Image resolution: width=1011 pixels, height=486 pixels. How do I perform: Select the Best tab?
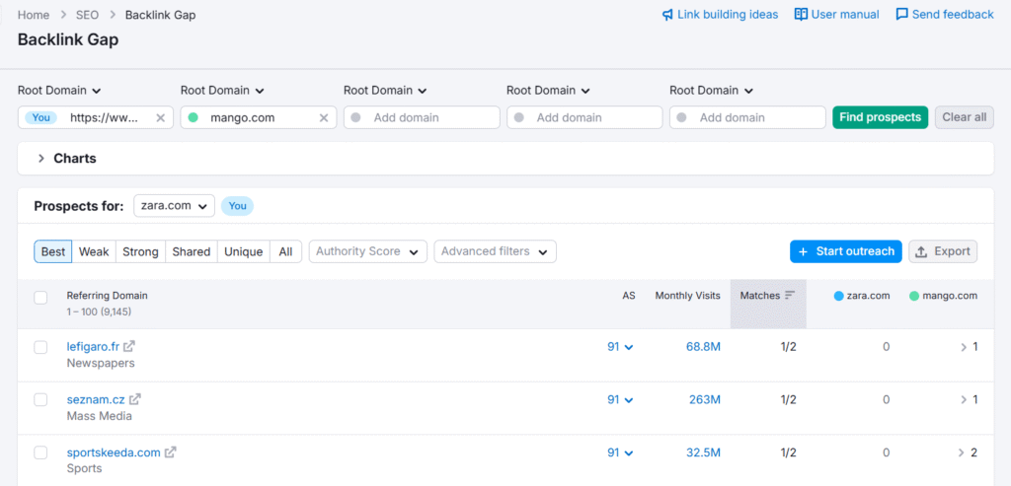53,251
